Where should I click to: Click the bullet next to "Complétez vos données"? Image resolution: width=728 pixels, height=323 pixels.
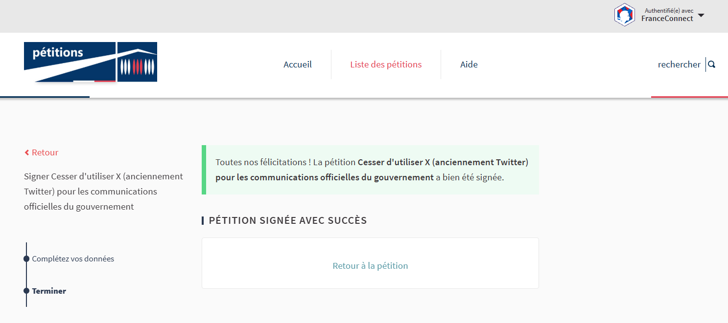pos(26,259)
